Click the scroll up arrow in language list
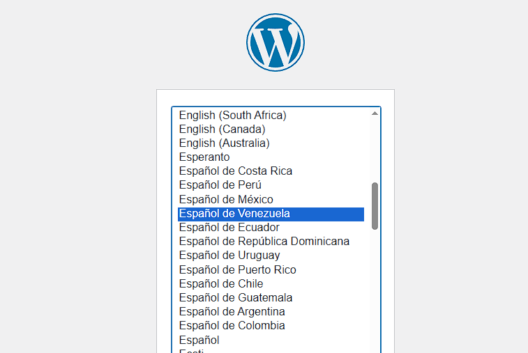528x353 pixels. [375, 113]
